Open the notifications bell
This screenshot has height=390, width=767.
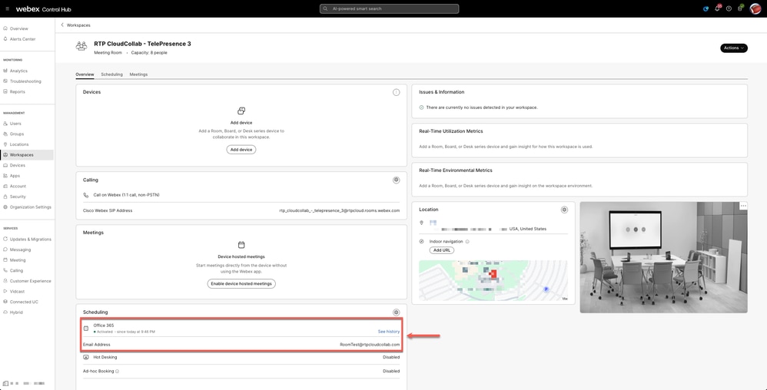point(718,8)
